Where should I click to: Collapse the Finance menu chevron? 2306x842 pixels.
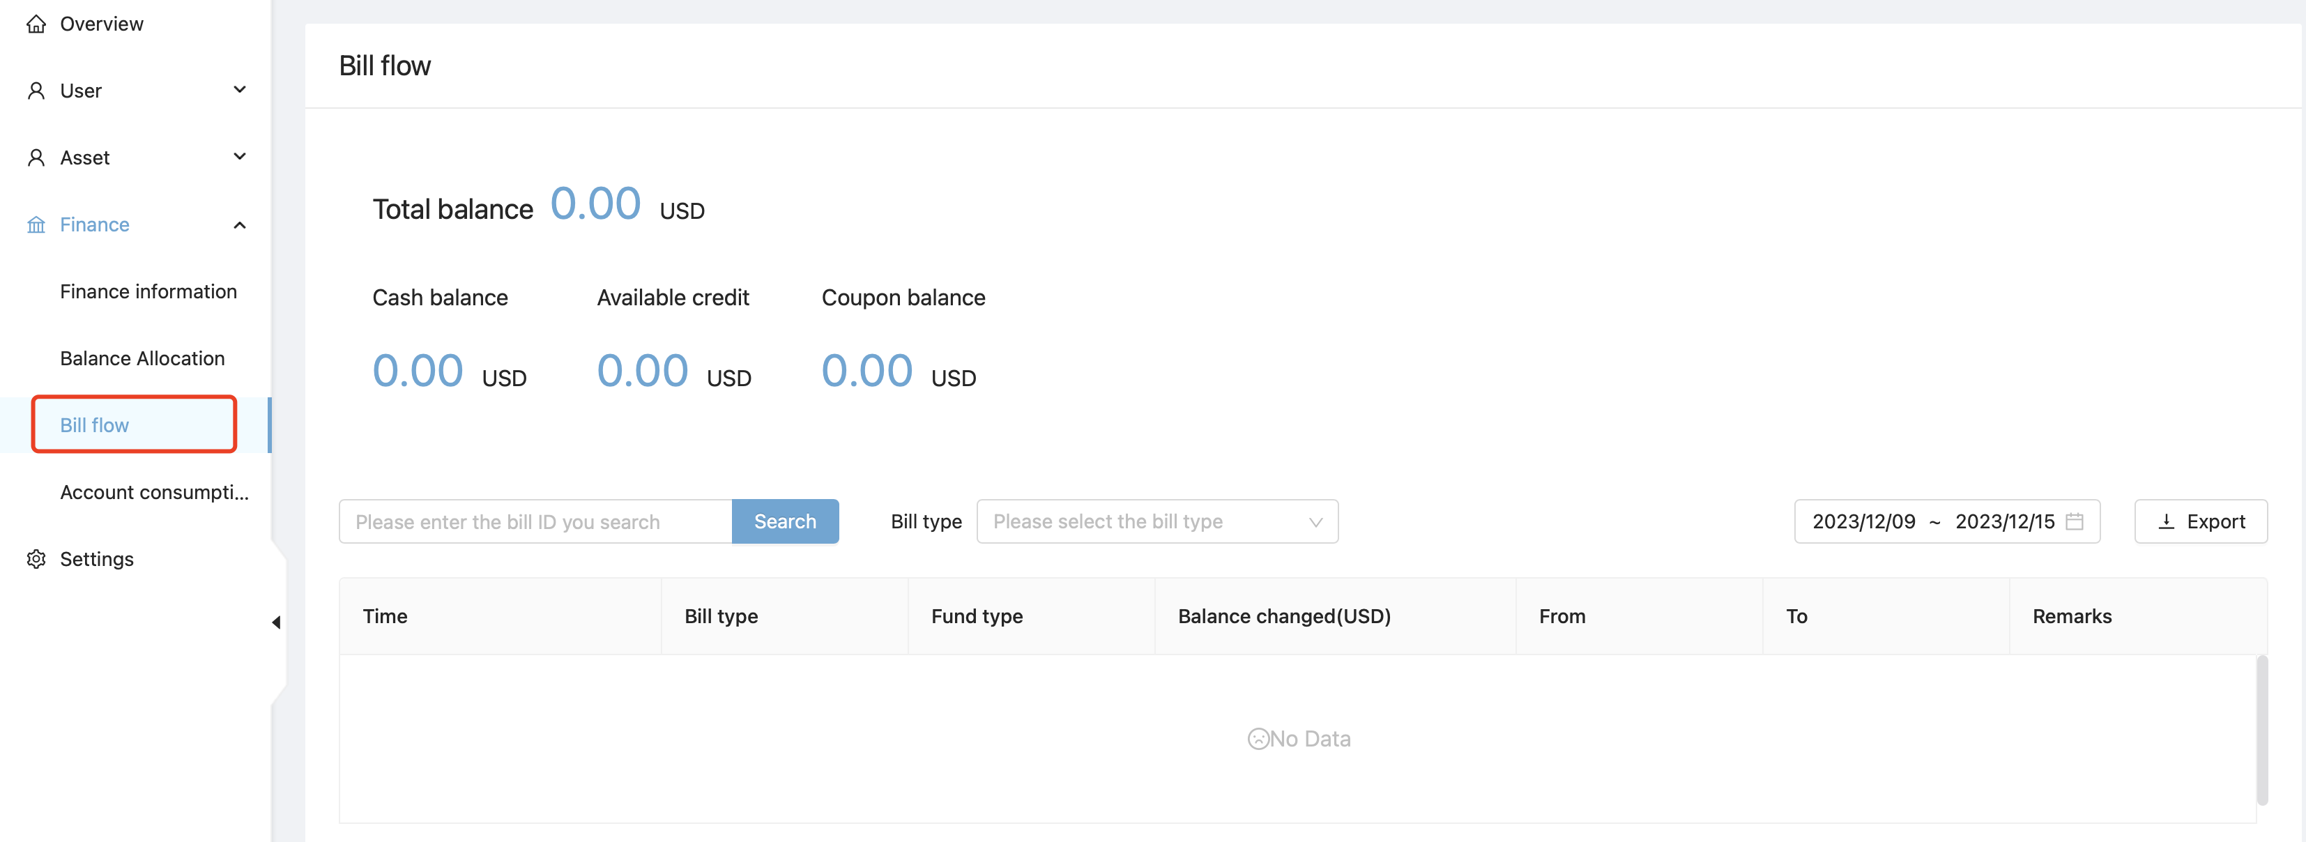[239, 224]
